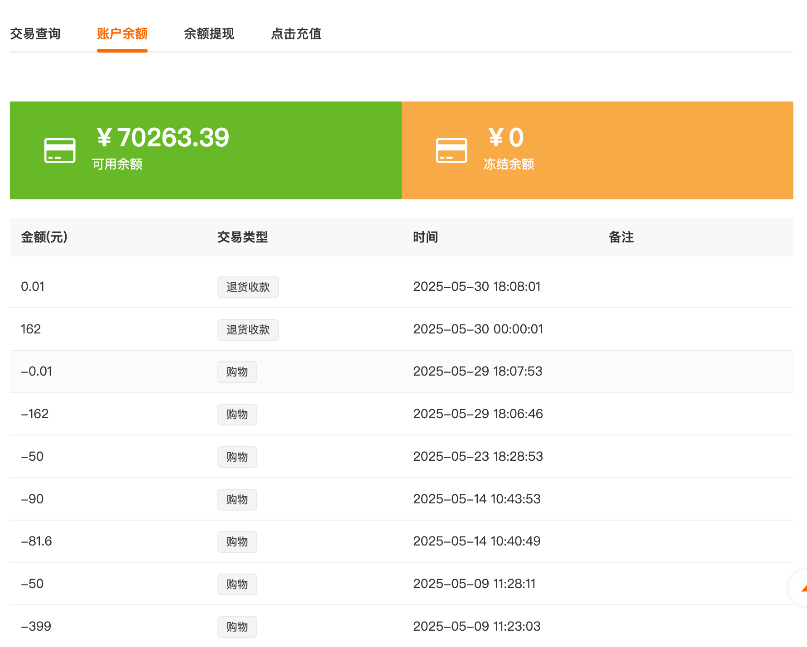Click the 退货收款 tag for 162 transaction
Viewport: 807px width, 647px height.
248,330
